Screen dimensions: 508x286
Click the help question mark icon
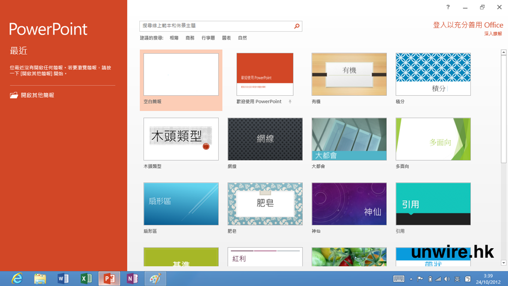(x=448, y=7)
